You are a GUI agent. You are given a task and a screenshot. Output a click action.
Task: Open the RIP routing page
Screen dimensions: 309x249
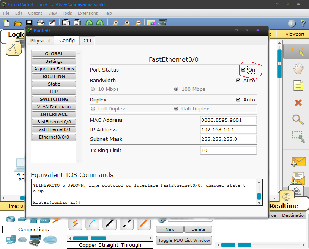pos(54,92)
